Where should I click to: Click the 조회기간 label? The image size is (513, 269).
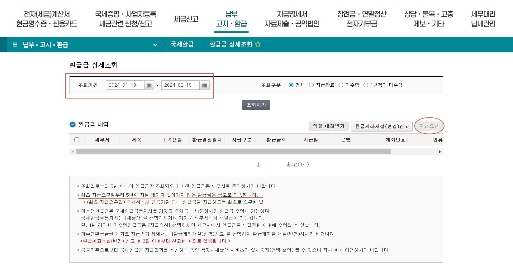(x=88, y=85)
